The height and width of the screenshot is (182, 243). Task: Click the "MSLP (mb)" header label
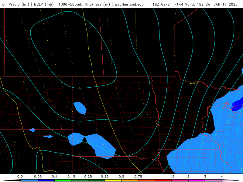44,4
